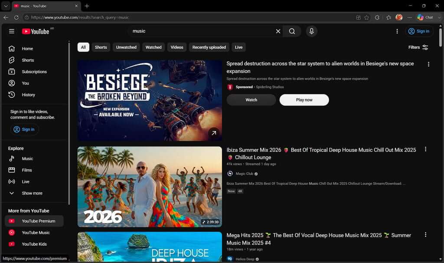Image resolution: width=444 pixels, height=263 pixels.
Task: Open options menu for Besiege ad
Action: (428, 64)
